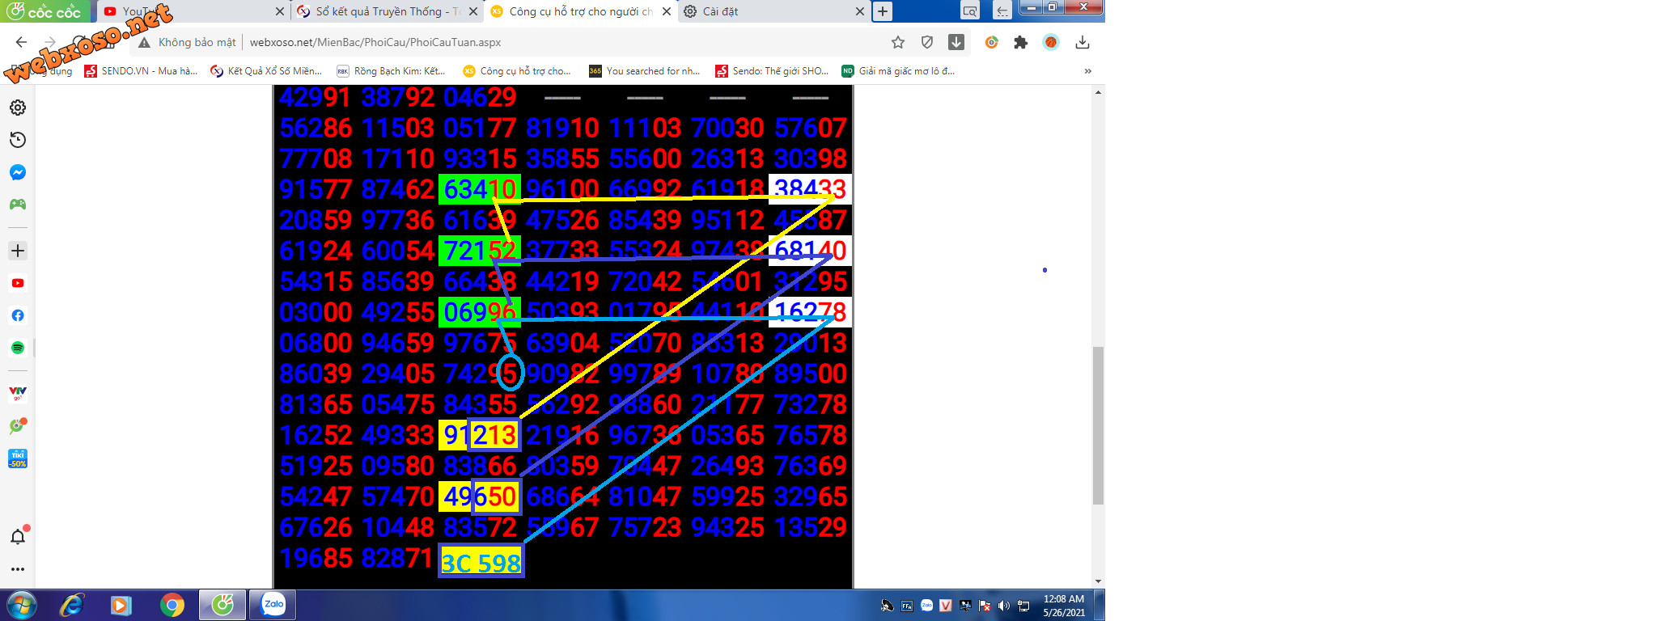Show more bookmarks via double chevron
Viewport: 1678px width, 621px height.
(x=1088, y=71)
